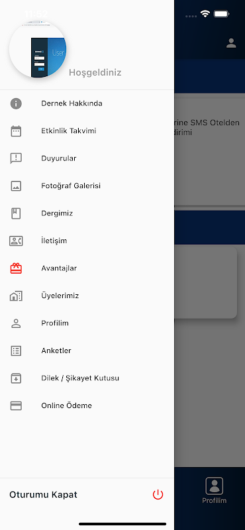The image size is (245, 530).
Task: Tap the Profilim icon in bottom bar
Action: pos(215,486)
